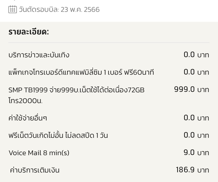Click the รายละเอียด details heading
The height and width of the screenshot is (182, 218).
(x=29, y=32)
